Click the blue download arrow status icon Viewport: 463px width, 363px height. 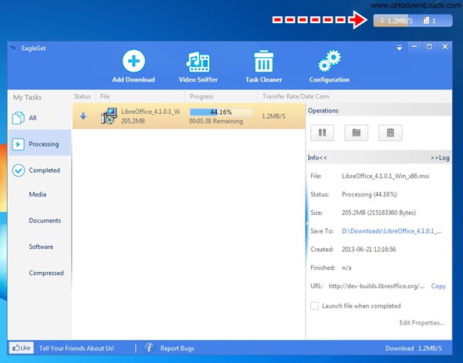(x=83, y=116)
